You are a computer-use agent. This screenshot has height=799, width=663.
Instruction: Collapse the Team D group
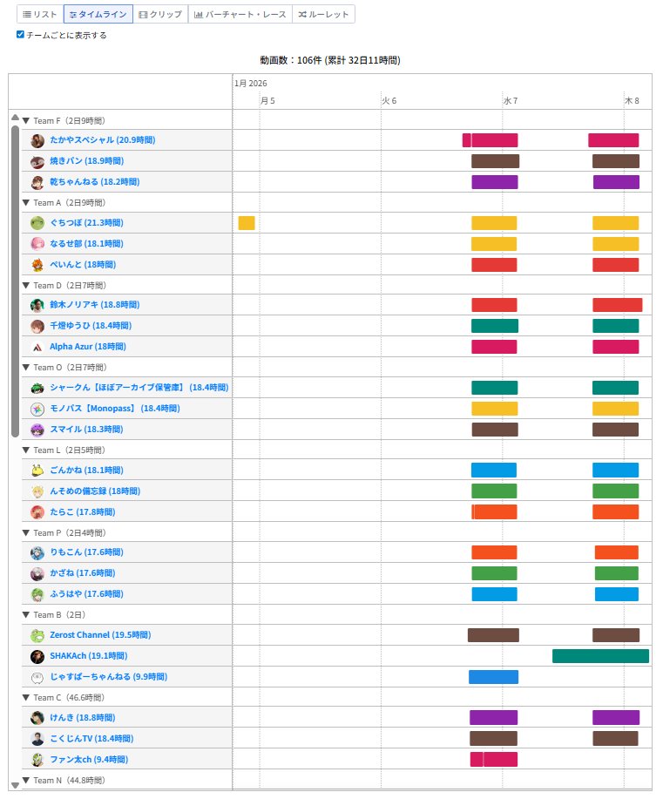point(26,286)
